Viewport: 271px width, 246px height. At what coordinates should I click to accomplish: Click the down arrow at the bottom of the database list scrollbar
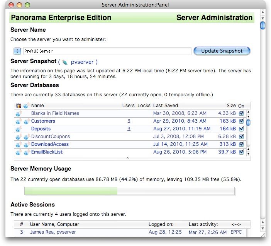[248, 154]
